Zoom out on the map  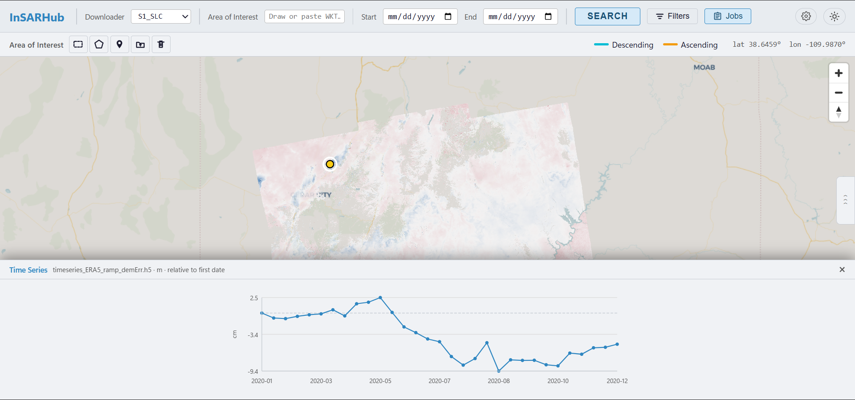point(839,93)
